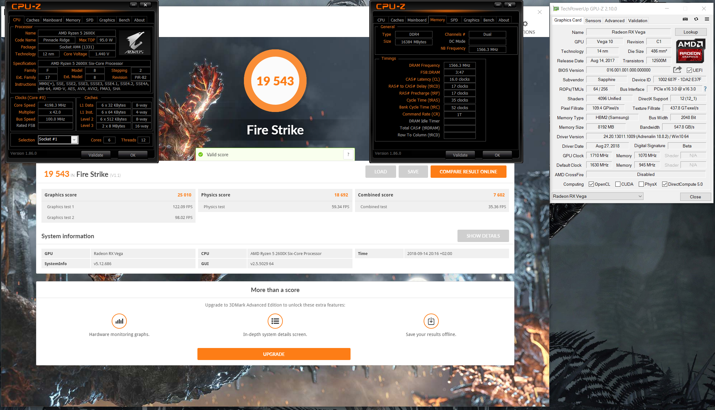Click the GPU-Z Driver Version field
Screen dimensions: 715x410
[x=646, y=136]
